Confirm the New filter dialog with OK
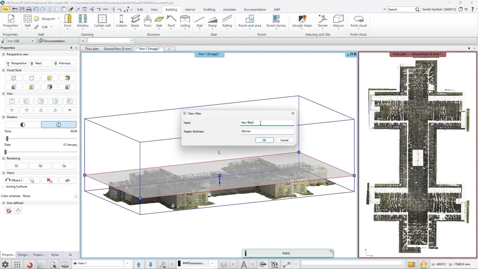The image size is (478, 269). [264, 140]
